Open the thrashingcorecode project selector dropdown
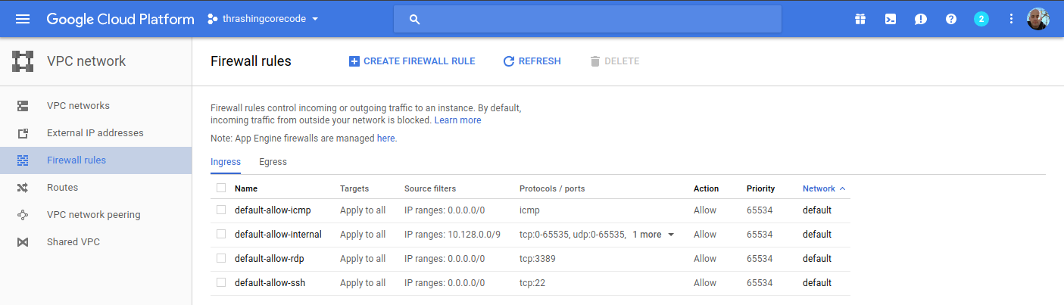Viewport: 1064px width, 305px height. click(264, 19)
